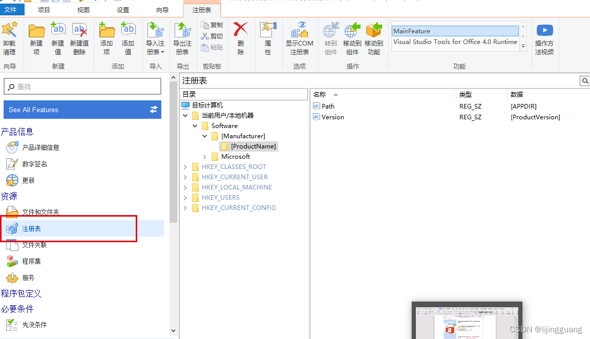Open 操作方法视频 tutorial videos
This screenshot has height=339, width=590.
coord(544,38)
